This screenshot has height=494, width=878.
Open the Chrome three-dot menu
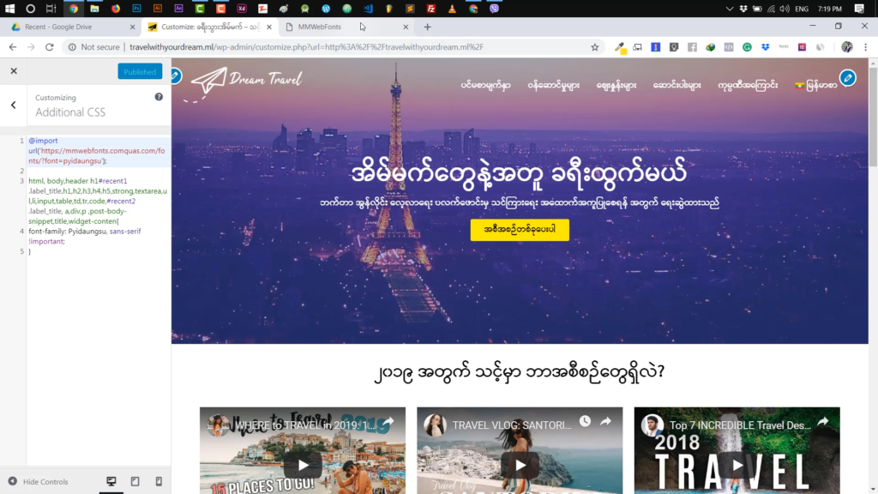(866, 48)
